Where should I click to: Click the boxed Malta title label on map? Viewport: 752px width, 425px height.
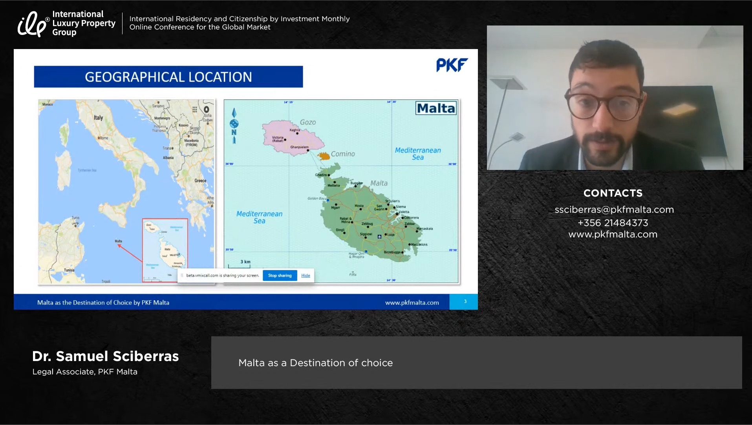coord(436,108)
